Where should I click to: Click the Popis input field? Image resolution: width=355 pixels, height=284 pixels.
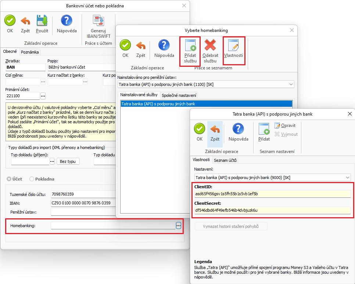click(82, 67)
